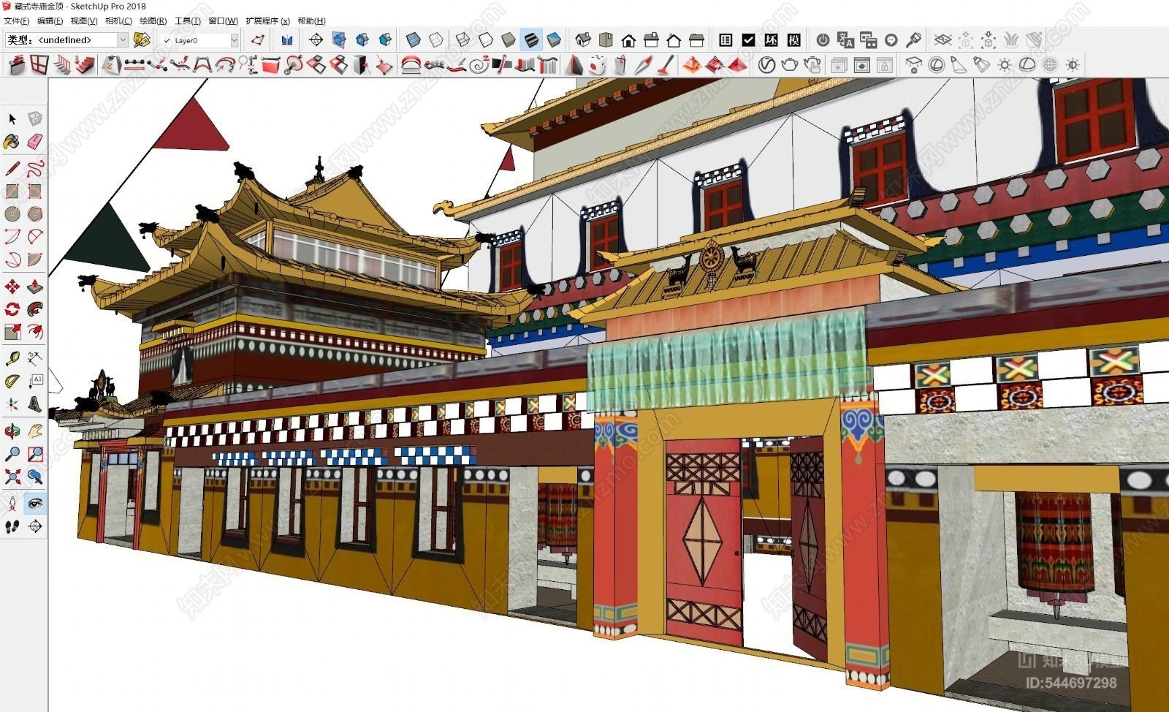Screen dimensions: 1169x712
Task: Click the paintbrush plugin icon
Action: (x=913, y=39)
